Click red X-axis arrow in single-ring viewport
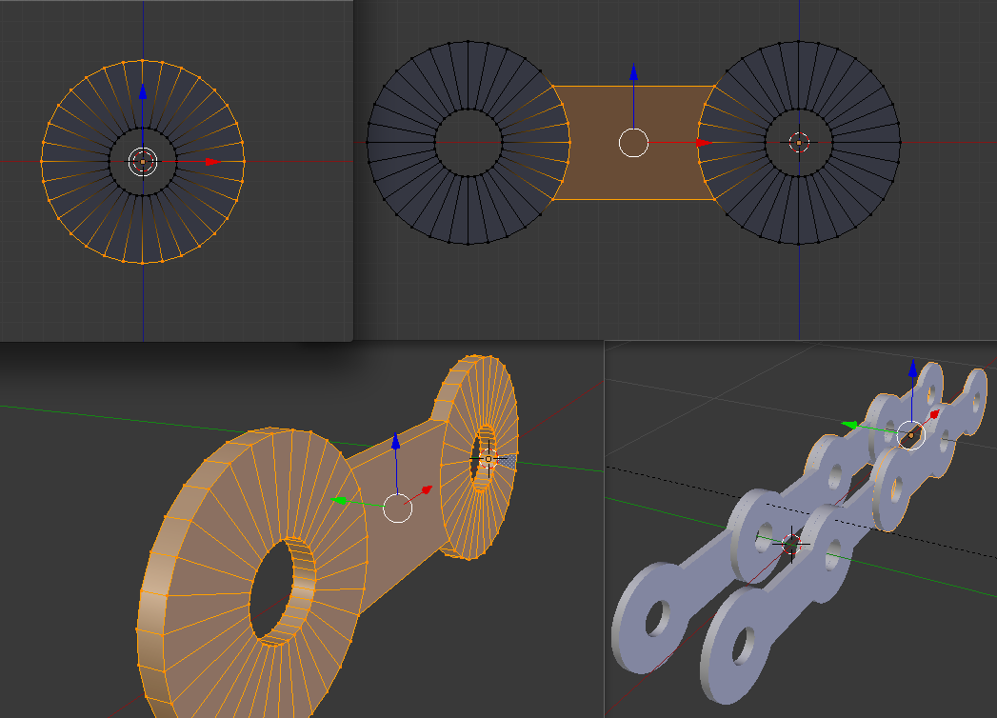Screen dimensions: 997x718 pyautogui.click(x=213, y=162)
